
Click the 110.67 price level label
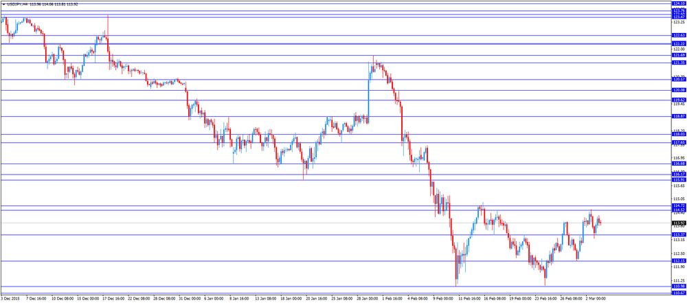click(679, 293)
